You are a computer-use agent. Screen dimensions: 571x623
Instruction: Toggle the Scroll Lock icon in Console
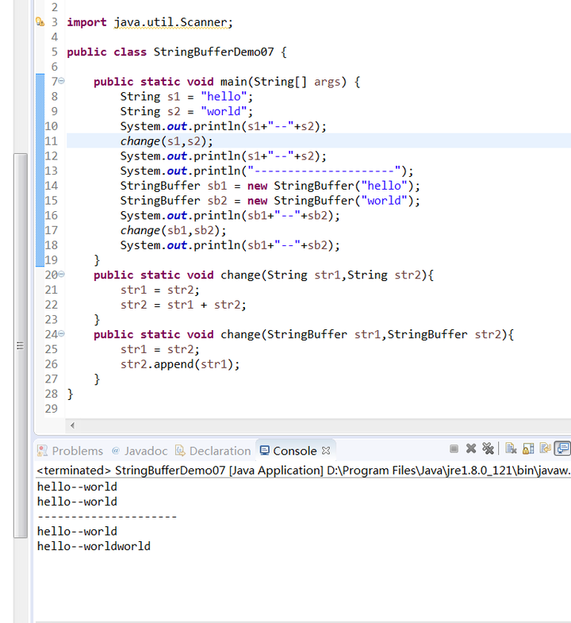pos(528,449)
